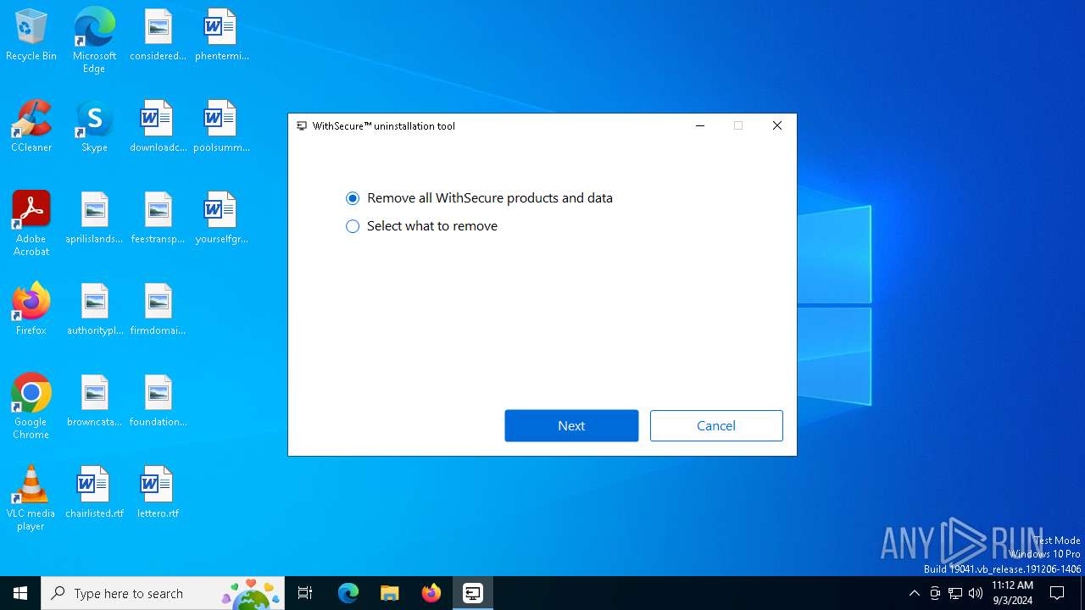Select the feestransp... image file

(x=158, y=218)
